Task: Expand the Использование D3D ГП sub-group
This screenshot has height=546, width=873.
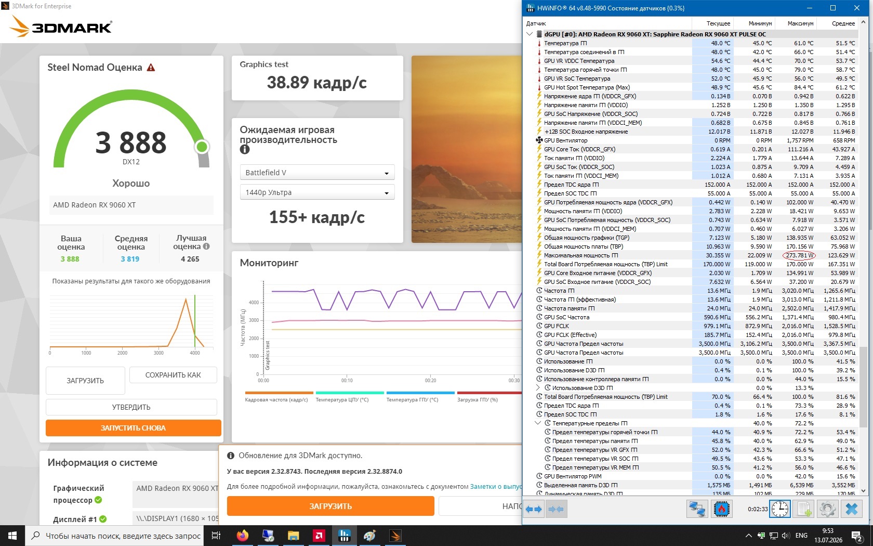Action: point(538,388)
